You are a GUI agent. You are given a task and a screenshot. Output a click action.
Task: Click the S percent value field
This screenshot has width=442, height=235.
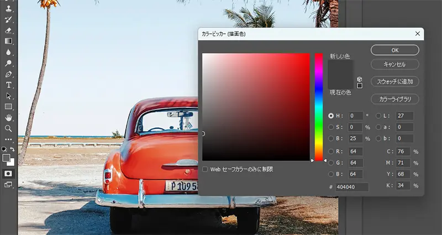355,127
